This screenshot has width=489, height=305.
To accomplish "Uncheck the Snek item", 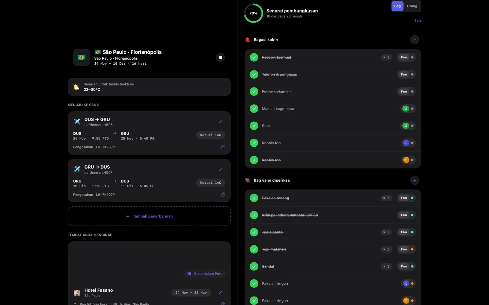I will tap(254, 126).
